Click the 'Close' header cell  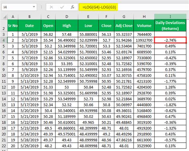pos(106,25)
